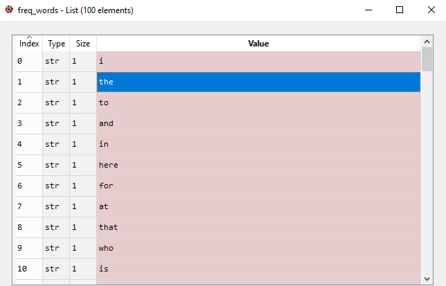Select the 'that' value cell

pos(259,228)
